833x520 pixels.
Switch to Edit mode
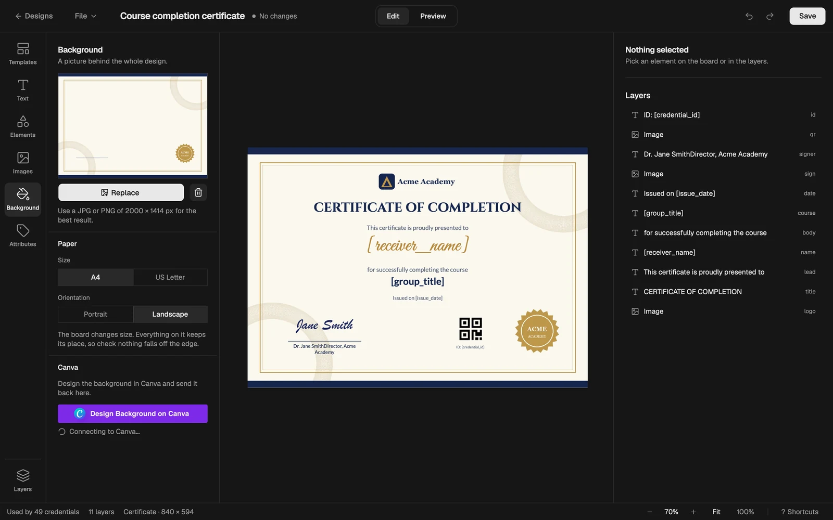click(393, 16)
